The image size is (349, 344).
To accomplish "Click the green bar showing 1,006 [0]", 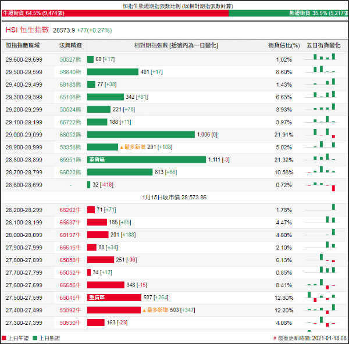I will pos(141,135).
